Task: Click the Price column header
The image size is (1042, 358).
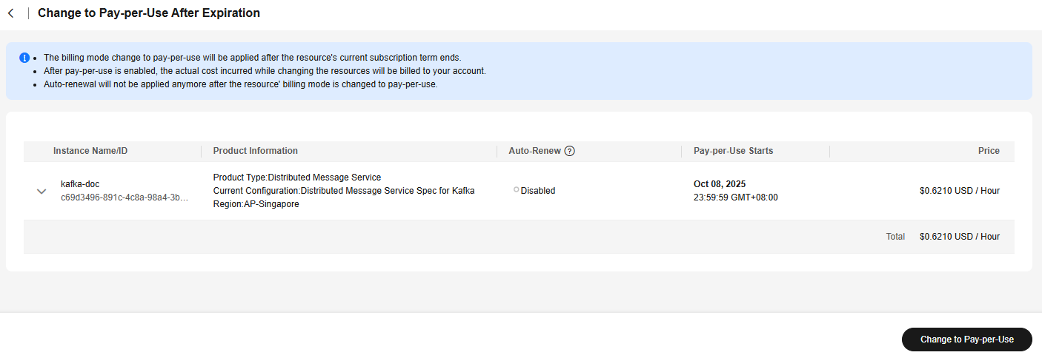Action: (x=989, y=151)
